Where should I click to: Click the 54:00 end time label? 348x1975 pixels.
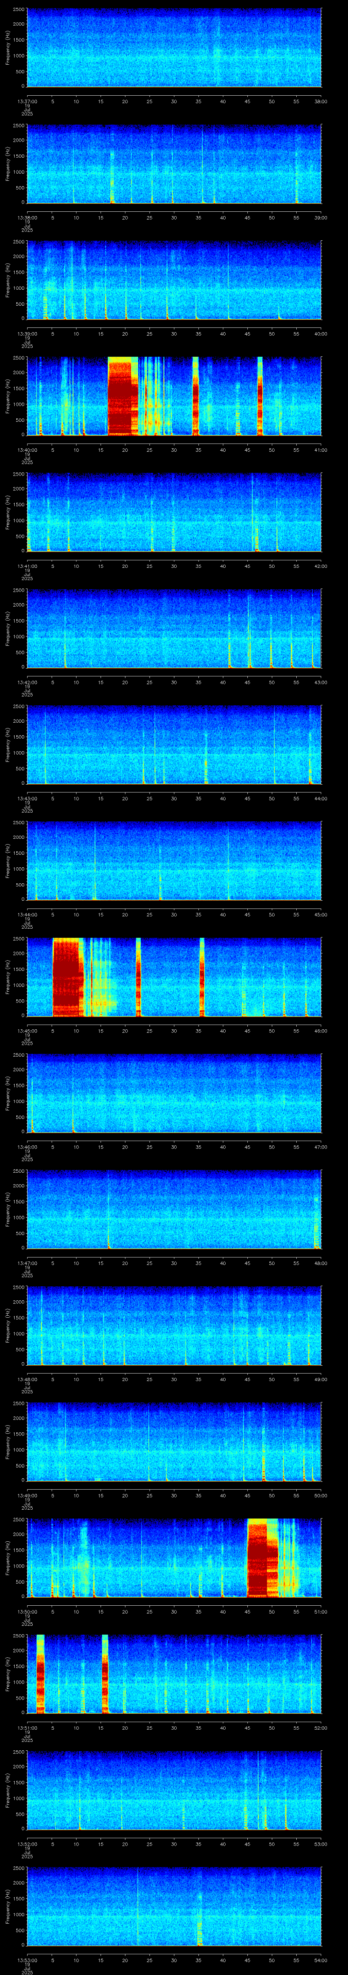pyautogui.click(x=320, y=1960)
